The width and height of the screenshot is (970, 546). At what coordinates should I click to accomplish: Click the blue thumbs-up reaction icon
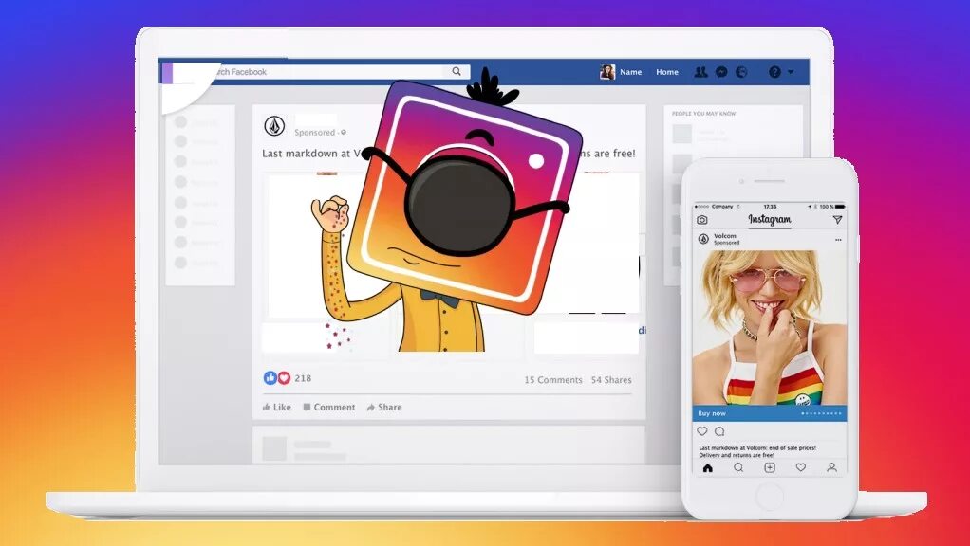point(270,378)
